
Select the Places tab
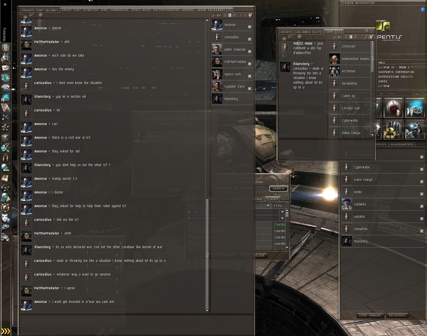pos(272,199)
